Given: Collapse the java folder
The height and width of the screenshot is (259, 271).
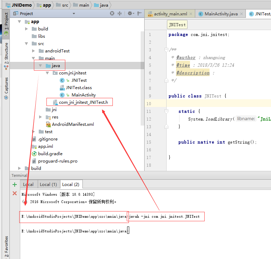Looking at the screenshot, I should (x=40, y=66).
